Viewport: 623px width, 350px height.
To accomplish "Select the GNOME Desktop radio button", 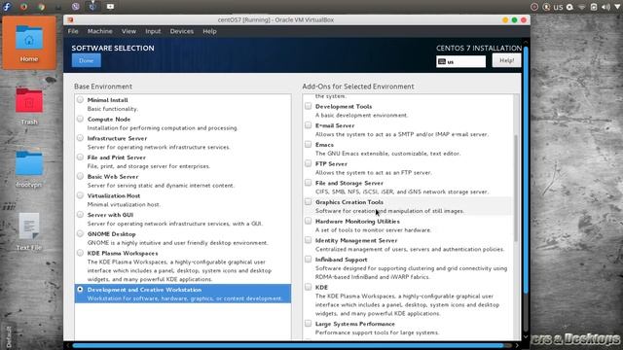I will pyautogui.click(x=80, y=233).
